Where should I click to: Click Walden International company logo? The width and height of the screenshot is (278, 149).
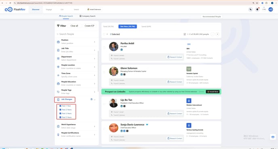point(189,101)
